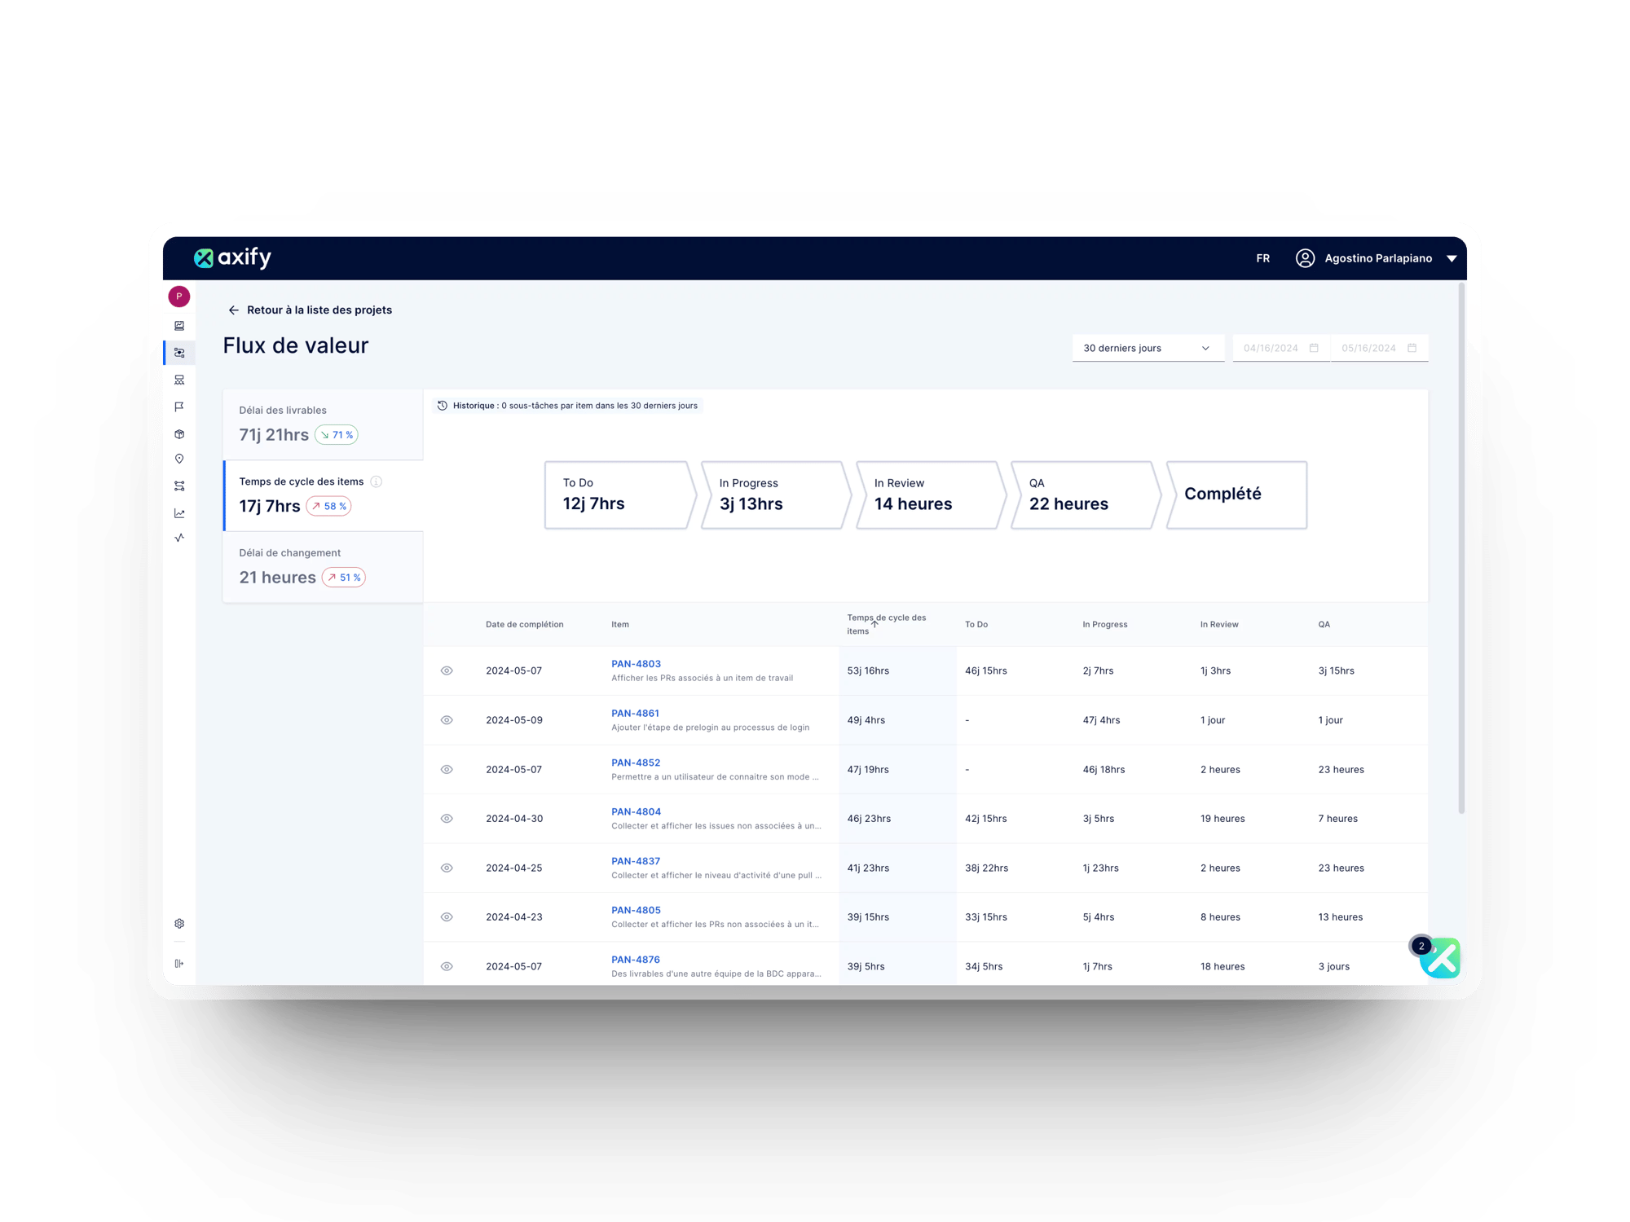The height and width of the screenshot is (1222, 1630).
Task: Open the dashboard metrics panel icon
Action: point(179,326)
